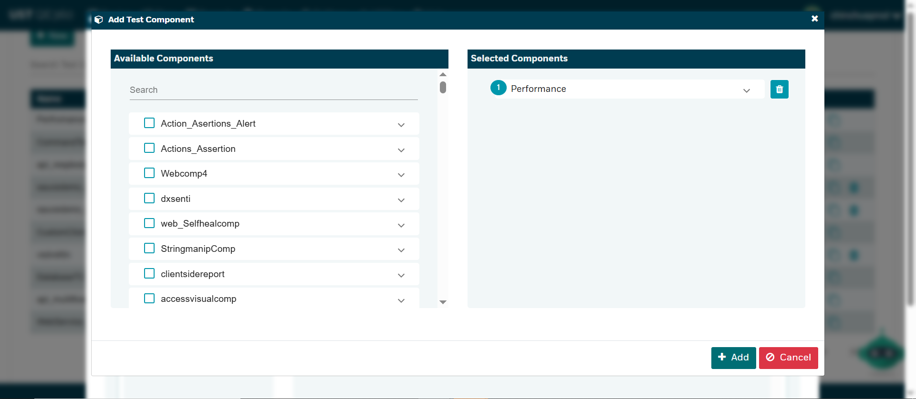
Task: Click the Cancel button
Action: pyautogui.click(x=788, y=358)
